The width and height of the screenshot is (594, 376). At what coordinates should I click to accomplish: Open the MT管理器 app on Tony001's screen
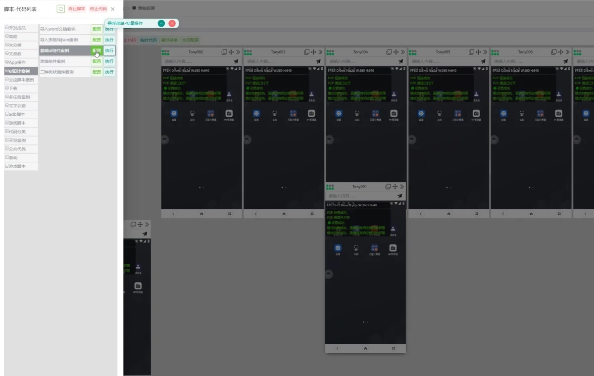click(393, 249)
